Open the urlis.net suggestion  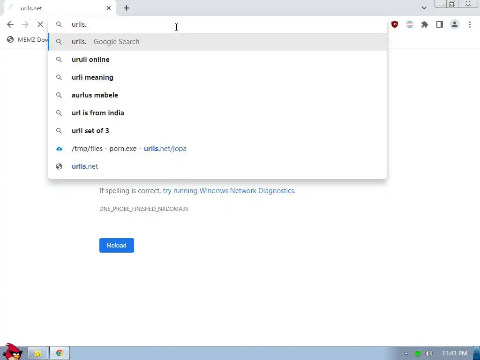tap(217, 166)
